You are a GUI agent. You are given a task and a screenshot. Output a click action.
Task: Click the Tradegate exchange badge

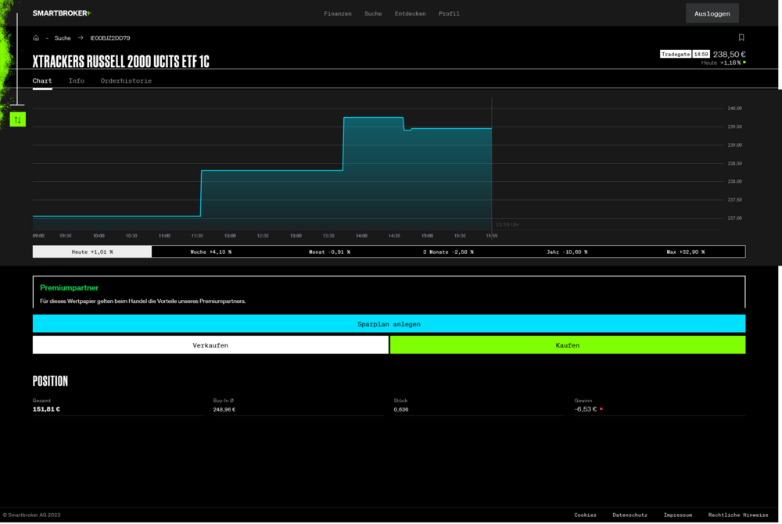coord(675,54)
